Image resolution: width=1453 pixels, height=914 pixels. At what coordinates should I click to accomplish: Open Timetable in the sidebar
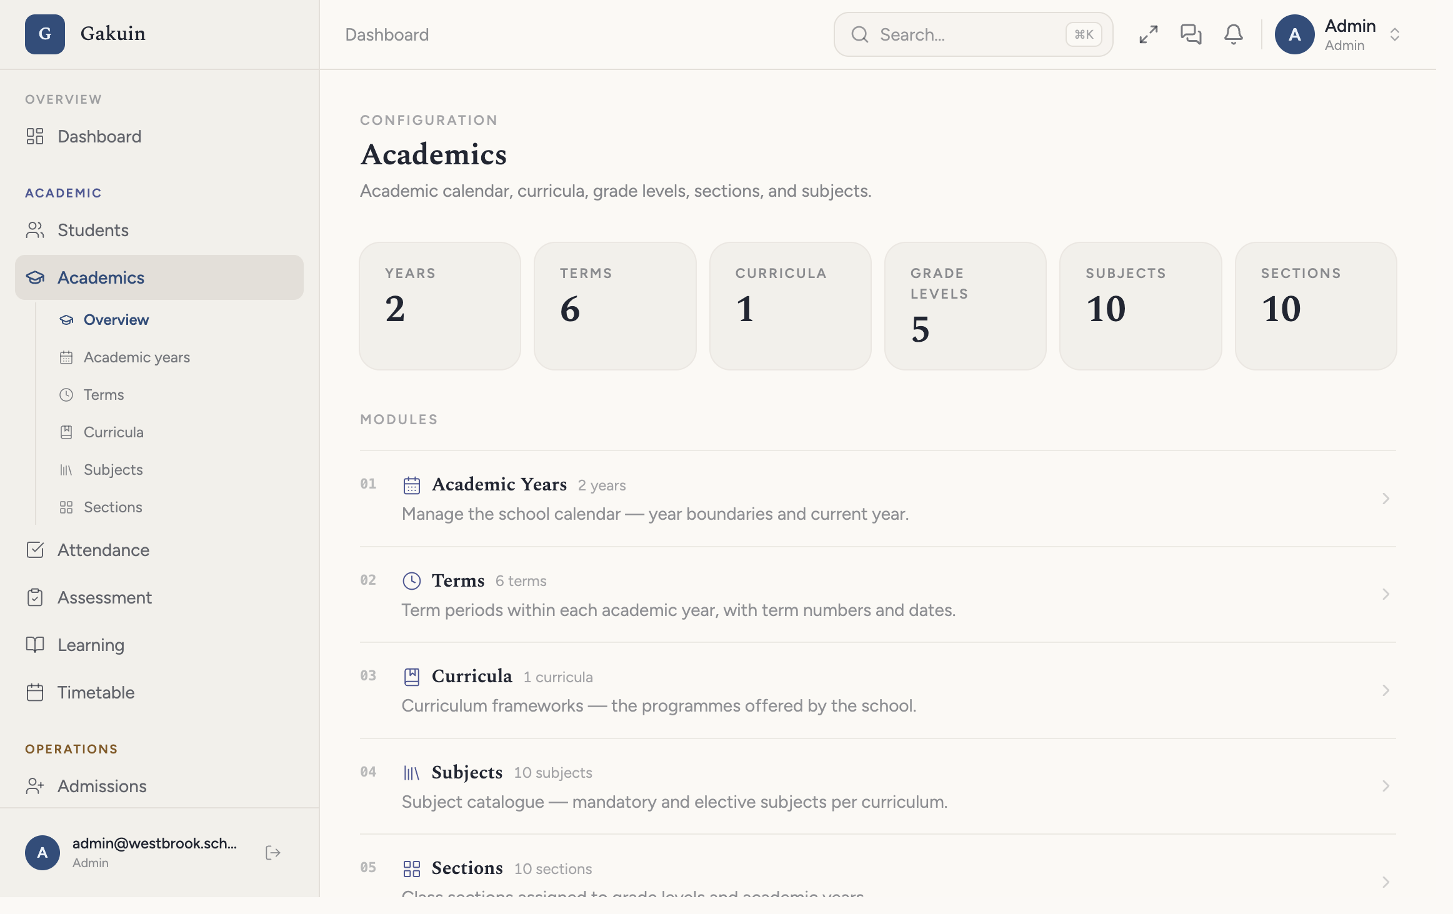pyautogui.click(x=159, y=692)
